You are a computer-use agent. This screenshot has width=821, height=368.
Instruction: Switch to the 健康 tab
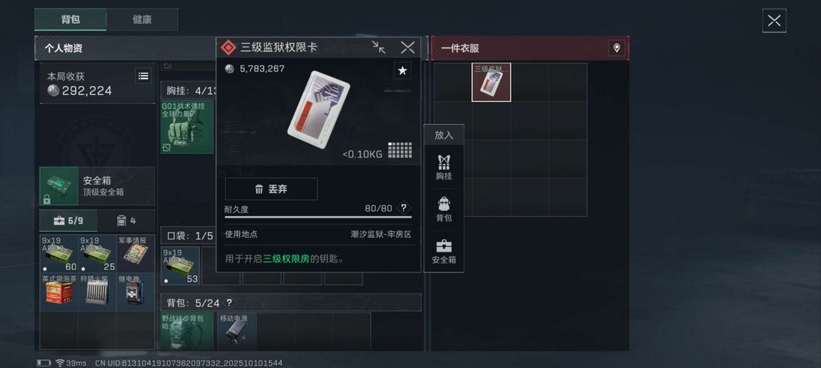click(142, 20)
